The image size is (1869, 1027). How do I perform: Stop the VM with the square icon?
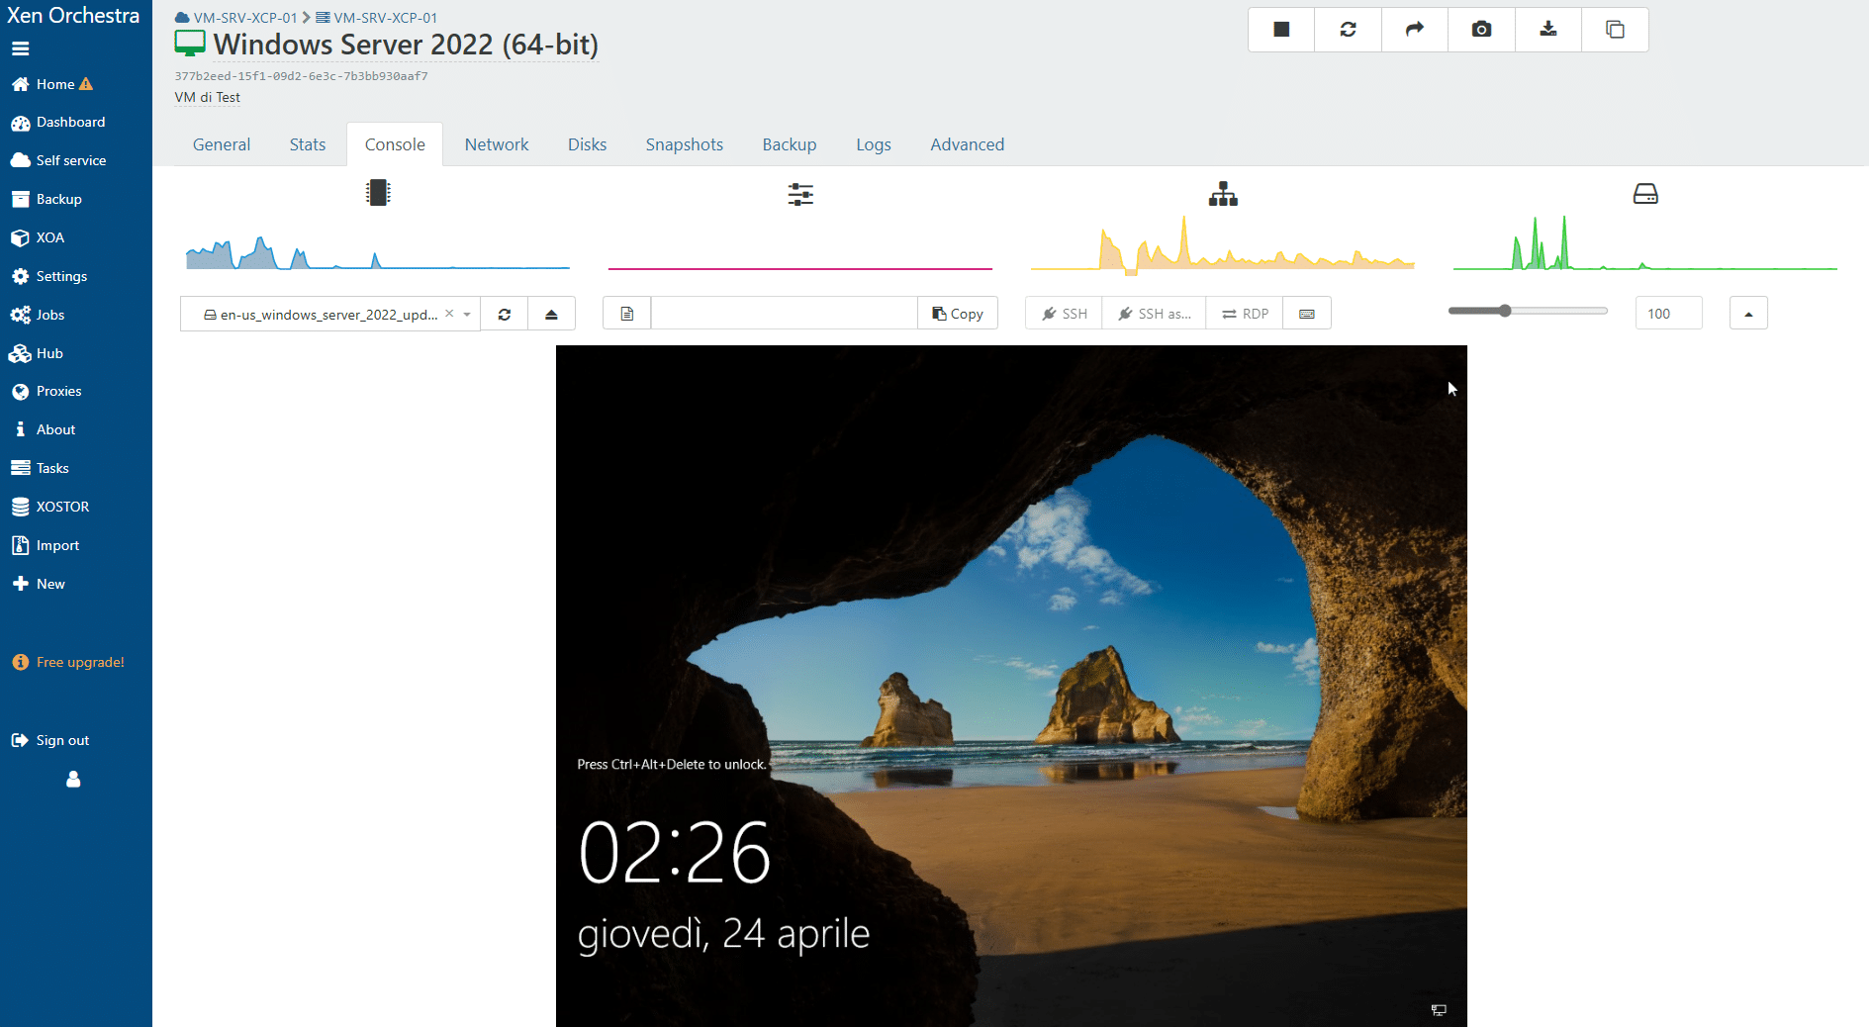tap(1281, 30)
